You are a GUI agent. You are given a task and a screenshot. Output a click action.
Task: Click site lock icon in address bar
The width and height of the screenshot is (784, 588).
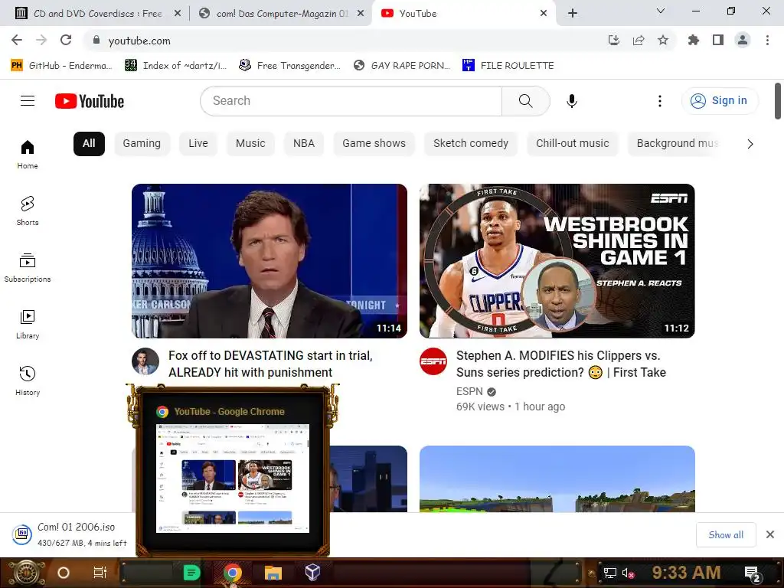[x=96, y=40]
